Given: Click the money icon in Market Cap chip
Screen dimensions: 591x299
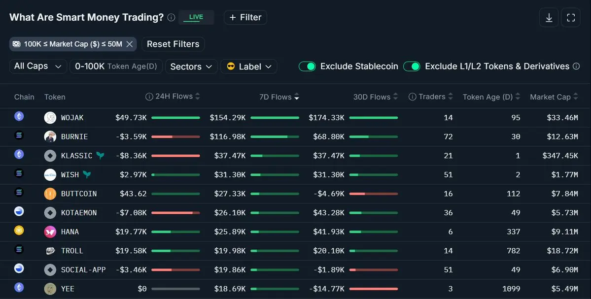Looking at the screenshot, I should click(16, 44).
